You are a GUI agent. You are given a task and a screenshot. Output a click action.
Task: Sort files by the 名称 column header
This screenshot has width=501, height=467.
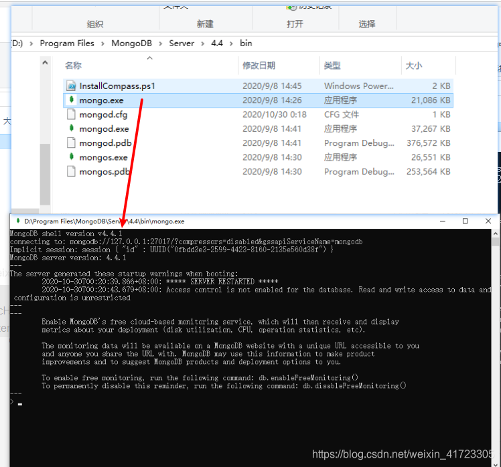(x=73, y=66)
